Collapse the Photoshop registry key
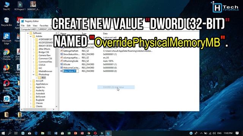 34,74
